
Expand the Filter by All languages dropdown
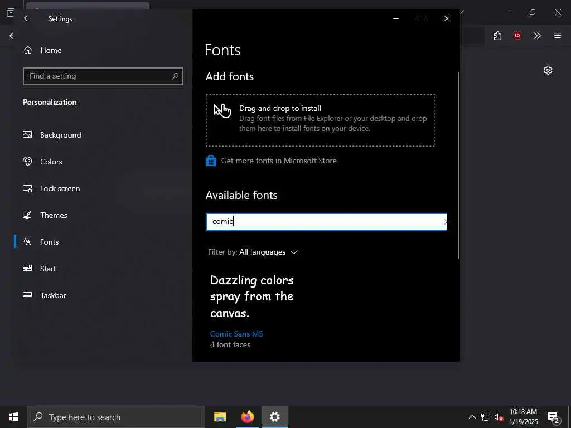point(253,252)
